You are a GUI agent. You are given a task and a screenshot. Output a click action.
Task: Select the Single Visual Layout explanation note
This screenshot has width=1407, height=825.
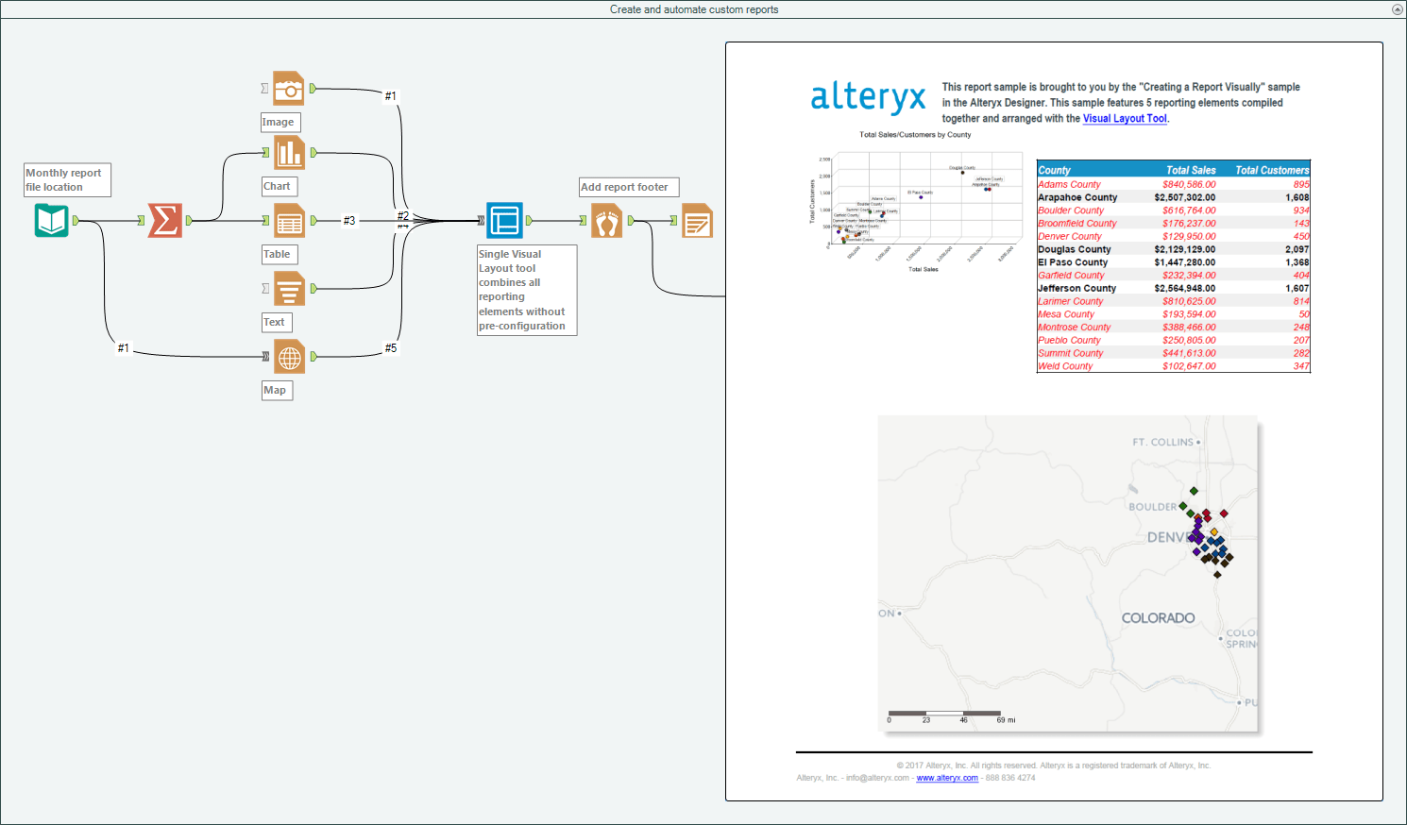click(526, 290)
